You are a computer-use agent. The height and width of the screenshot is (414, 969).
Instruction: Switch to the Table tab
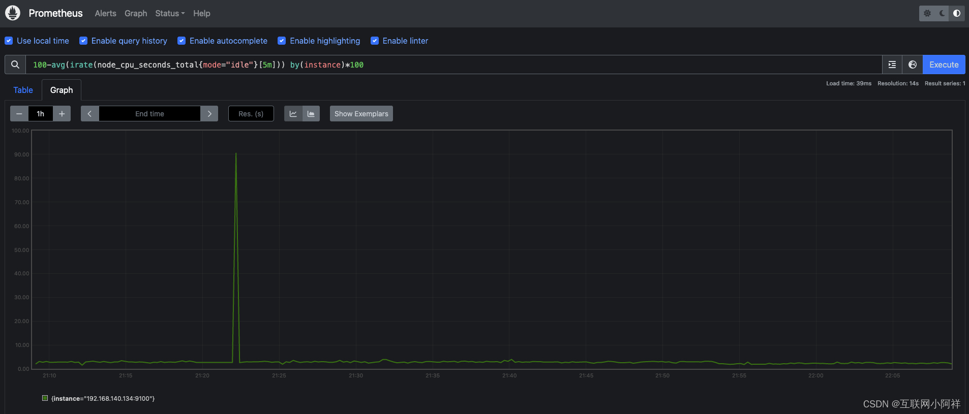coord(23,90)
